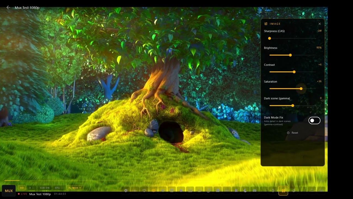353x199 pixels.
Task: Click the 'Mux Test 1080p' title at top
Action: [x=27, y=8]
